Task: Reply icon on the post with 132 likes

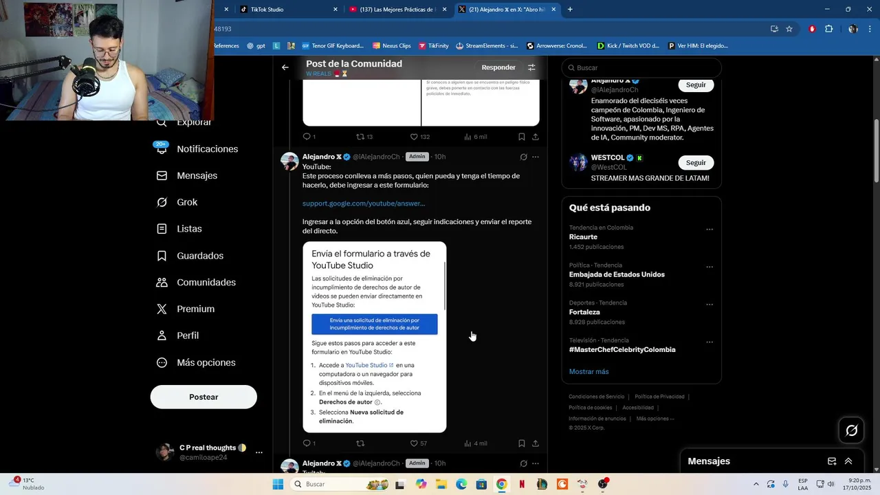Action: [307, 137]
